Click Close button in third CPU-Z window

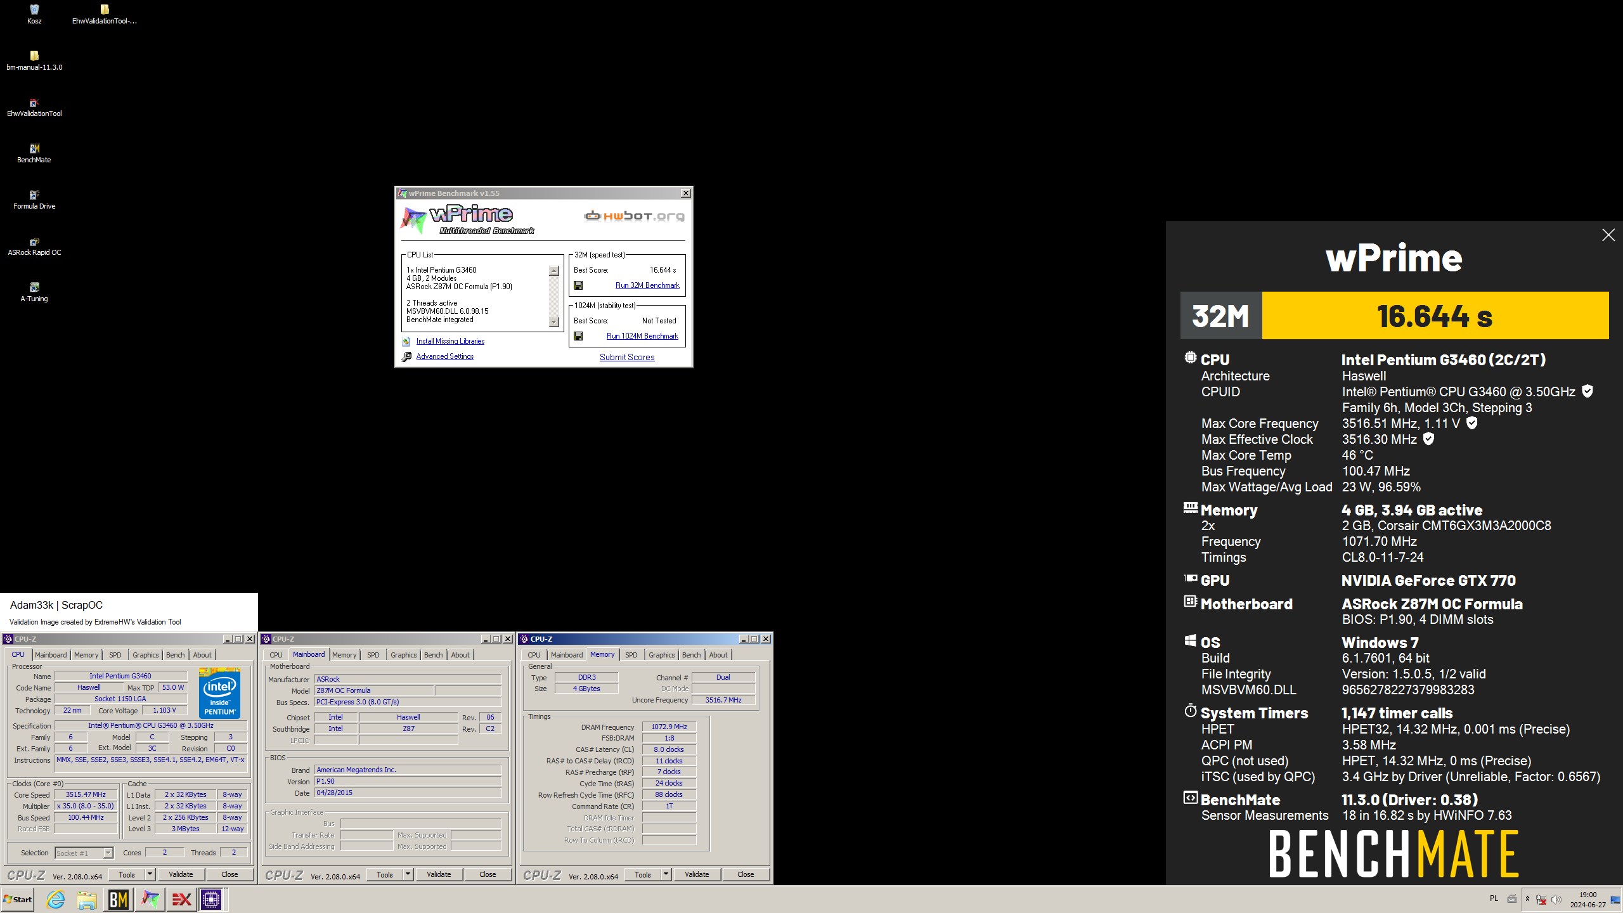coord(746,874)
